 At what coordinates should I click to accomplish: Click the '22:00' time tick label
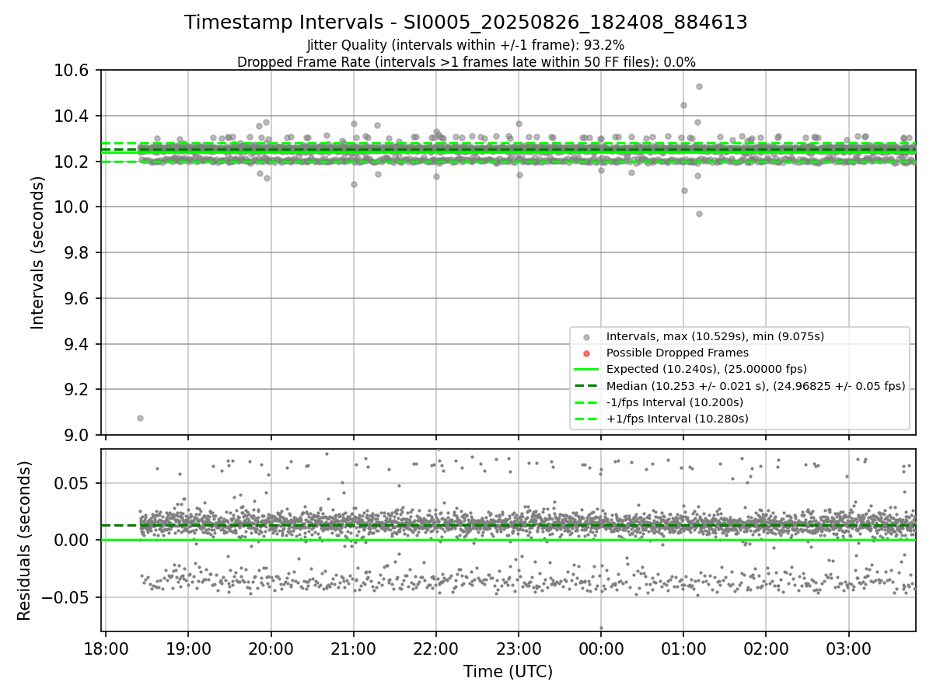click(x=435, y=648)
